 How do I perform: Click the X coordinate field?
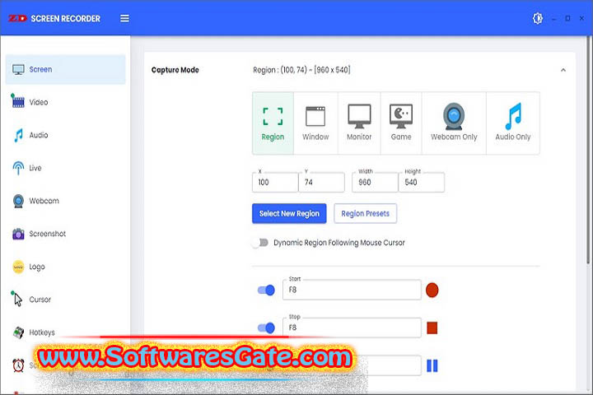pos(275,182)
